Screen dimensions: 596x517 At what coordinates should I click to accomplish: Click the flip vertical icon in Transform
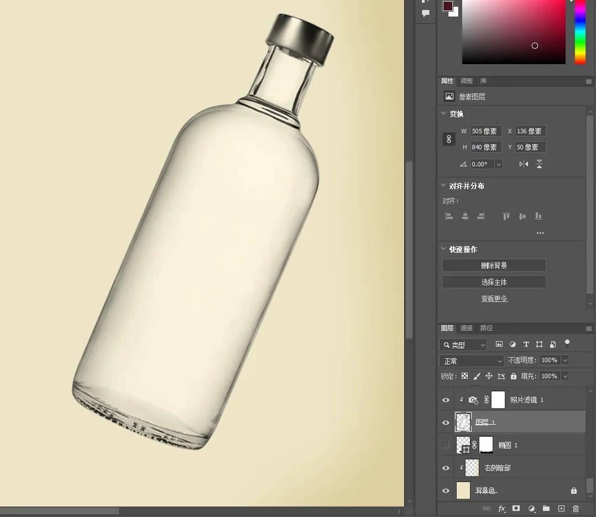(x=539, y=164)
